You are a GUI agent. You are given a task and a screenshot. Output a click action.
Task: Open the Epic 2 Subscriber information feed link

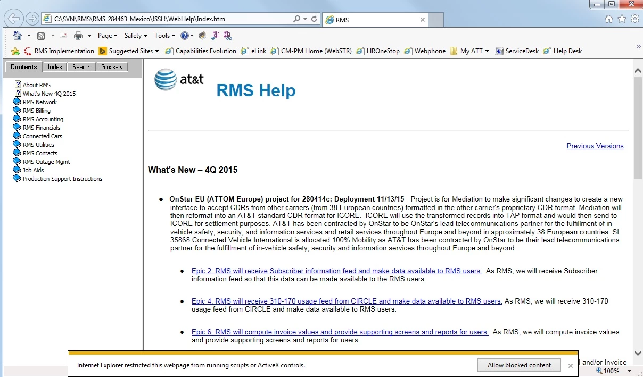point(337,271)
